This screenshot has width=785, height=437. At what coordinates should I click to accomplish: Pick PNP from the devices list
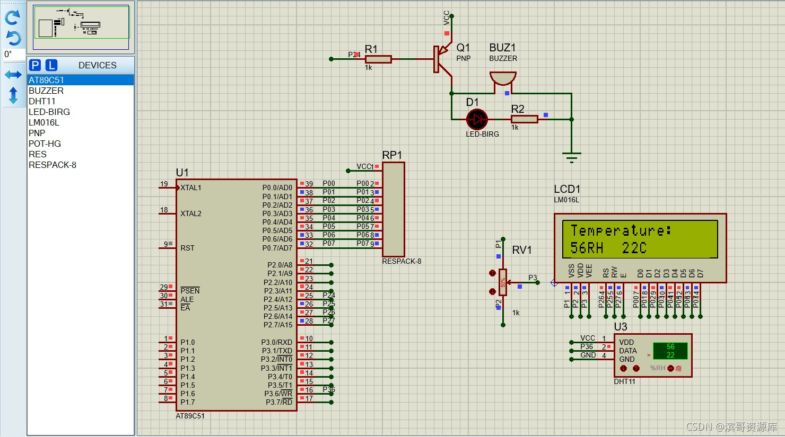(81, 133)
